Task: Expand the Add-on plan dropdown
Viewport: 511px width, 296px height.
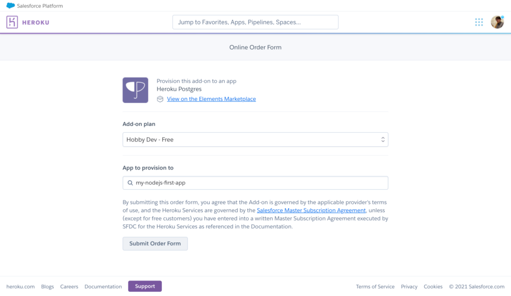Action: click(x=255, y=140)
